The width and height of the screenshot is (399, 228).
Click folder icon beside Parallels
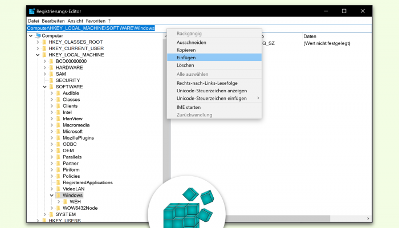[x=59, y=157]
